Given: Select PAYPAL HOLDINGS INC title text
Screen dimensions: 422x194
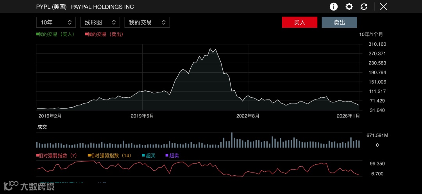Looking at the screenshot, I should pyautogui.click(x=102, y=7).
